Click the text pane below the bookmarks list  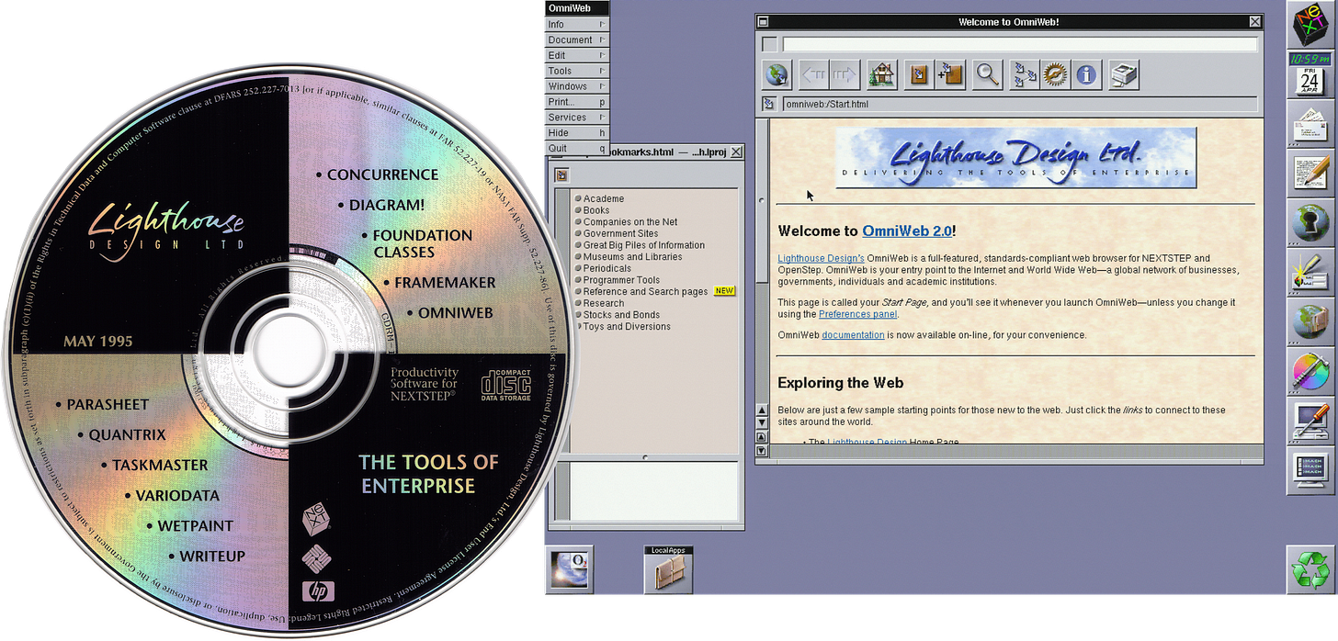tap(652, 491)
